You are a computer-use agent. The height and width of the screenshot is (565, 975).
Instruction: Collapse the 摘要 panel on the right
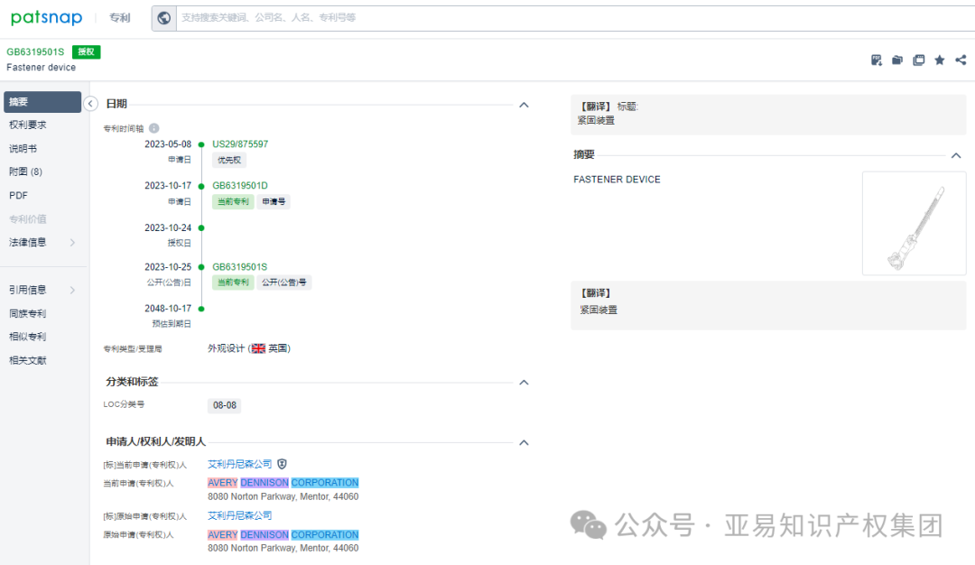(x=955, y=153)
